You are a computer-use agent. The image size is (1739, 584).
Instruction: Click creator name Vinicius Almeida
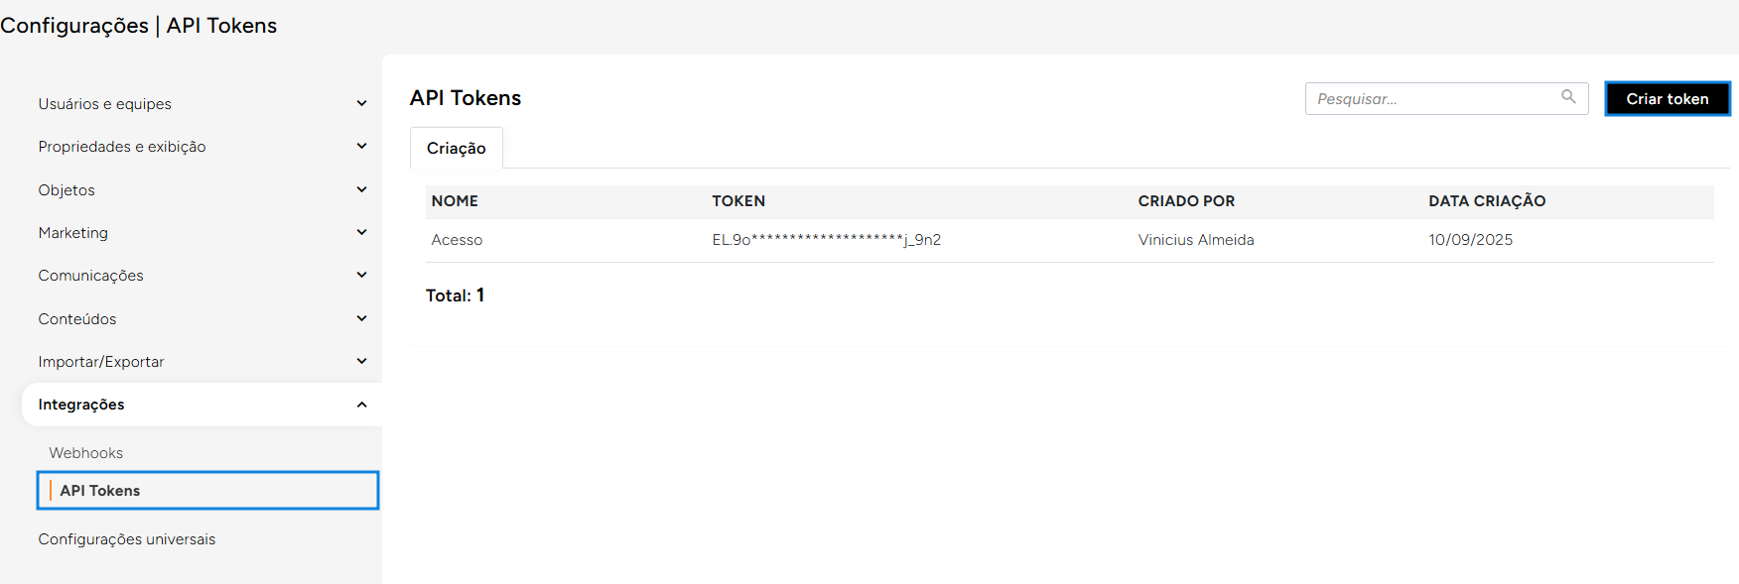pos(1196,240)
